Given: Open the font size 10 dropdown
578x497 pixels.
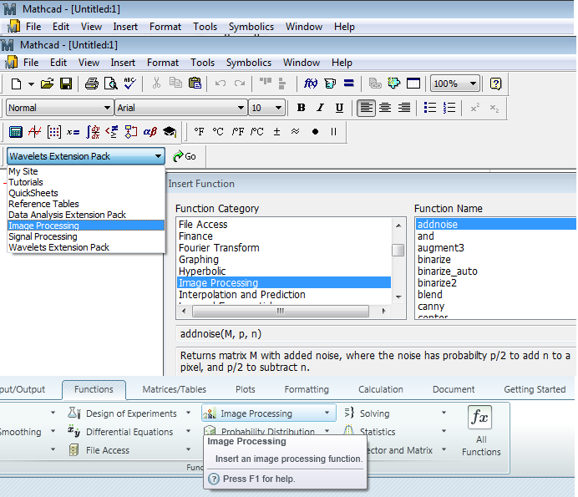Looking at the screenshot, I should click(x=278, y=108).
